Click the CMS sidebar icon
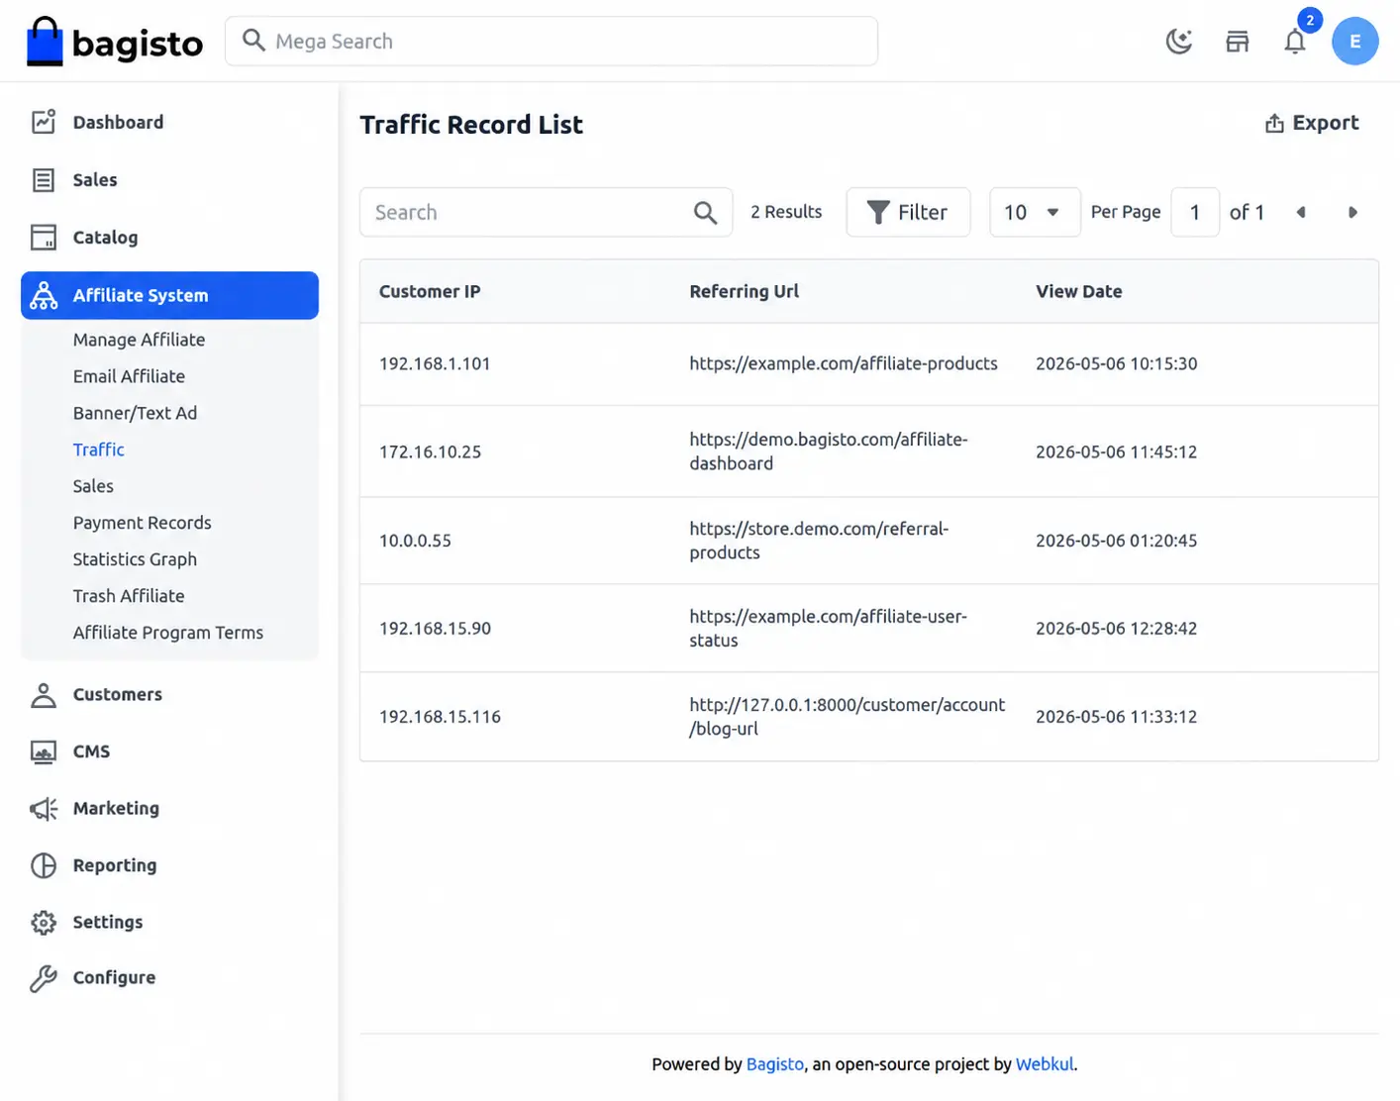The image size is (1400, 1101). pyautogui.click(x=44, y=752)
